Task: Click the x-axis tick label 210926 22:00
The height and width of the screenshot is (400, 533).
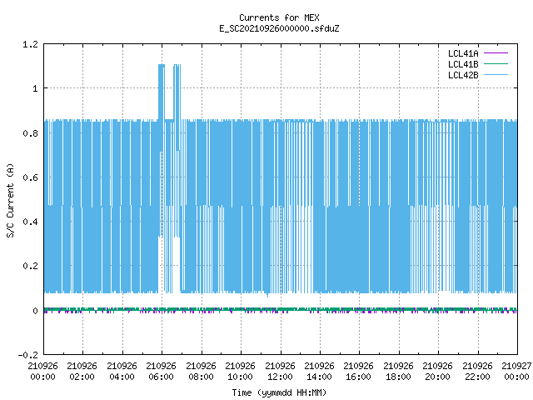Action: [x=477, y=372]
